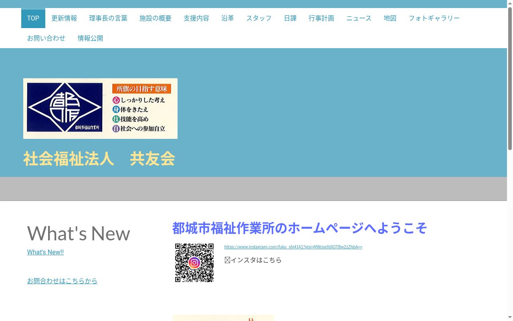The image size is (513, 321).
Task: Click the What's New!! link
Action: pyautogui.click(x=45, y=252)
